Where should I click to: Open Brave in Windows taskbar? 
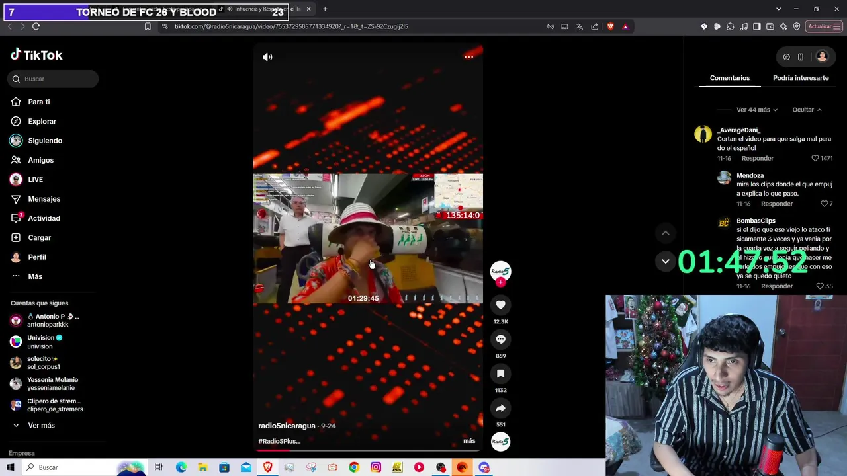coord(267,467)
